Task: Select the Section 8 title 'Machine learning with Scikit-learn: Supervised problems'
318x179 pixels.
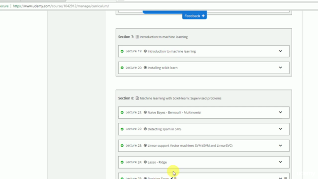Action: click(x=180, y=98)
